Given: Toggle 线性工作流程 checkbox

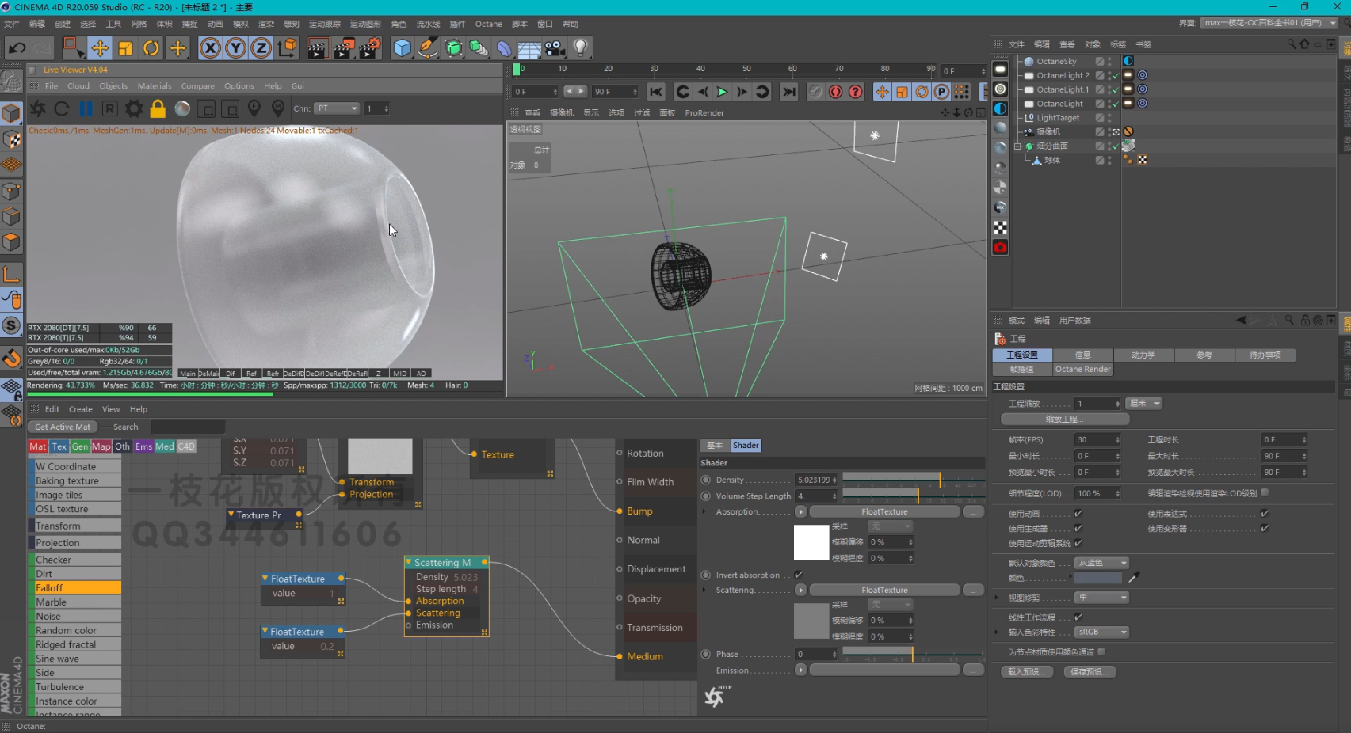Looking at the screenshot, I should (1078, 617).
